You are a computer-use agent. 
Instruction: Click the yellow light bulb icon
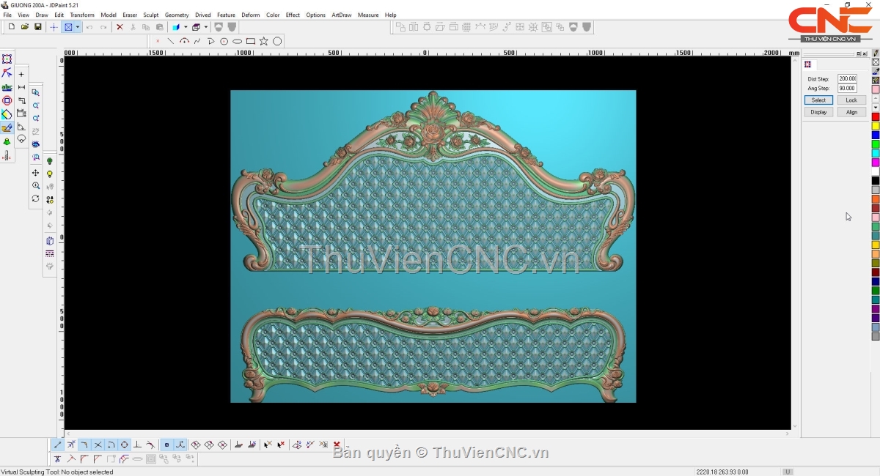pos(50,174)
